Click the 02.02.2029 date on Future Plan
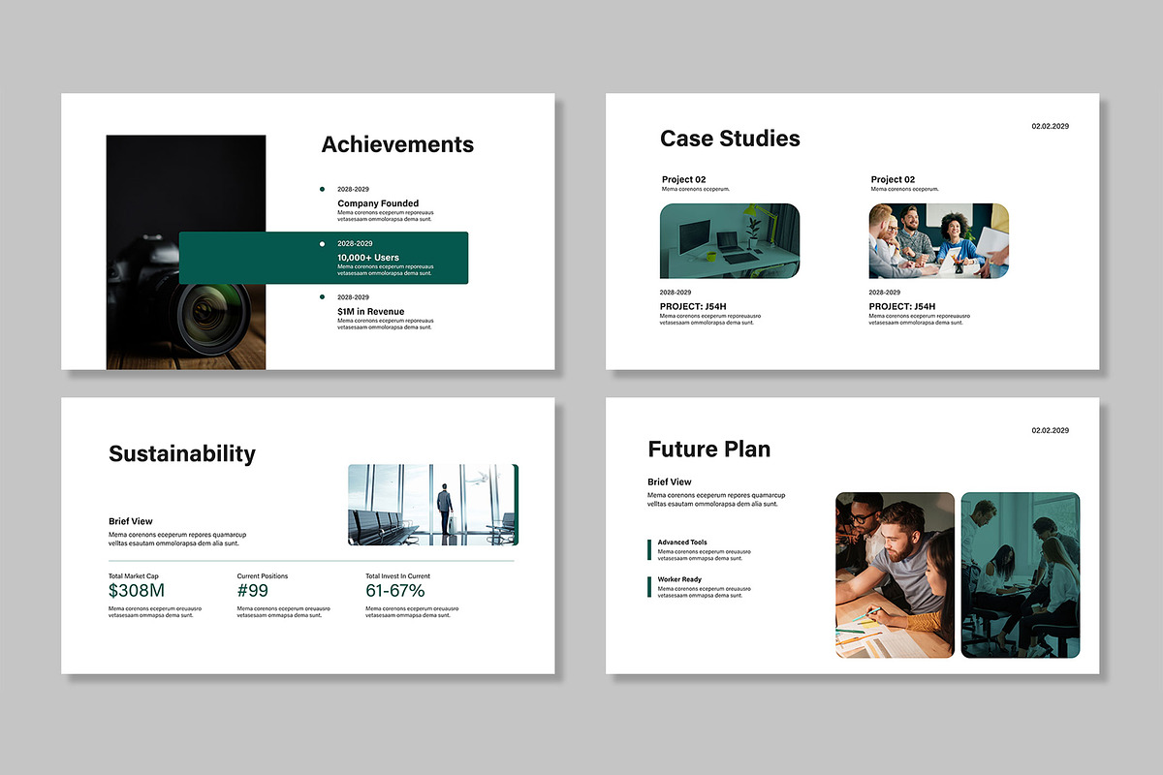The height and width of the screenshot is (775, 1163). [1049, 430]
